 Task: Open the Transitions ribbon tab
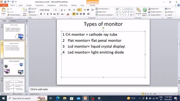pyautogui.click(x=39, y=5)
